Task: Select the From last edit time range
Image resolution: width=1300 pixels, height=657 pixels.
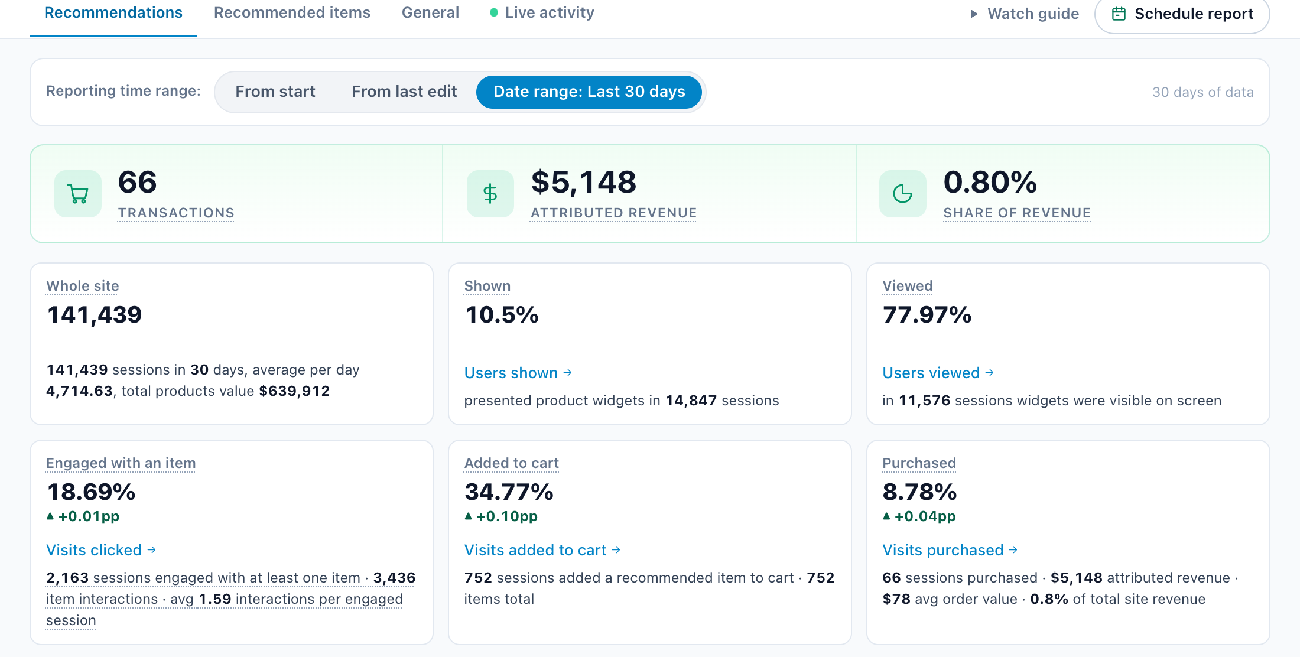Action: click(404, 92)
